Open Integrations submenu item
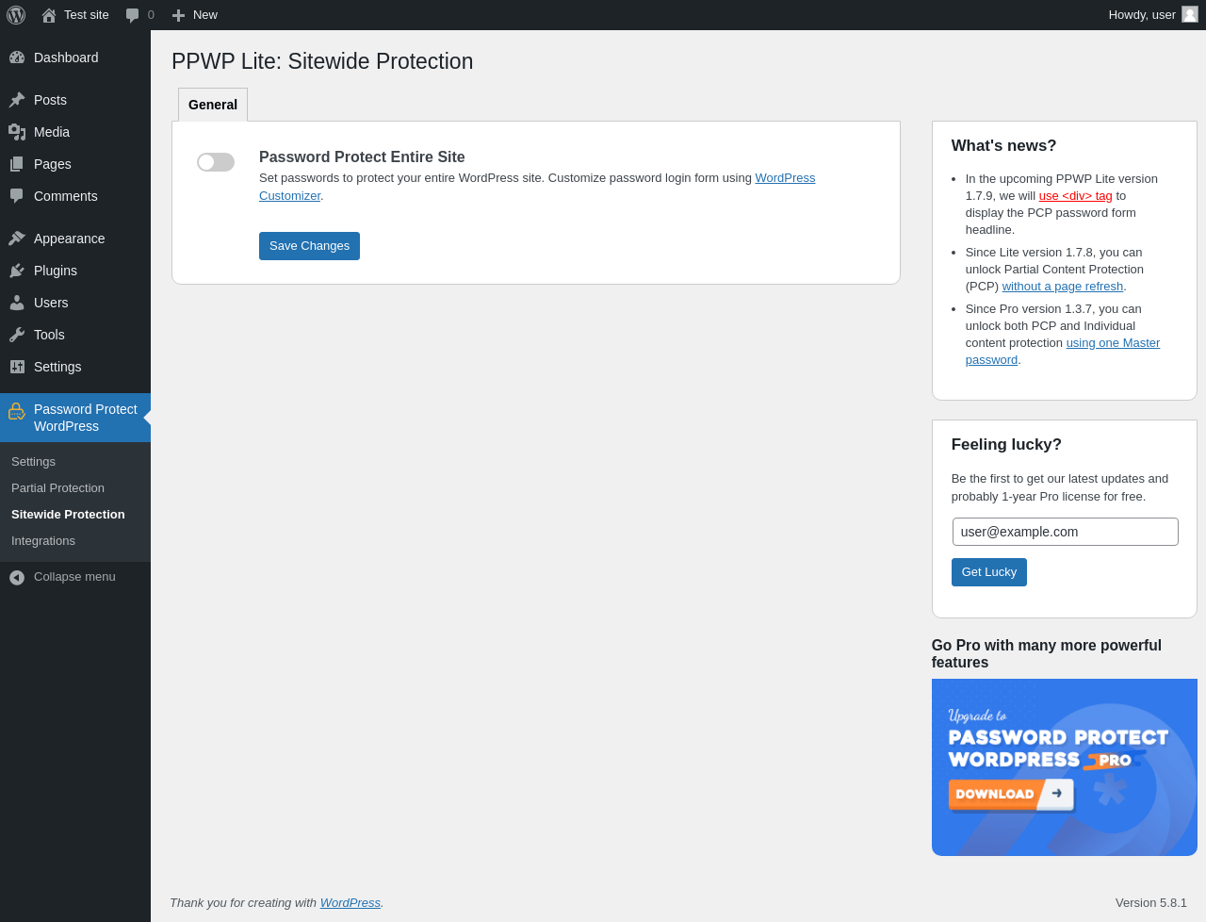Image resolution: width=1206 pixels, height=922 pixels. click(x=43, y=541)
